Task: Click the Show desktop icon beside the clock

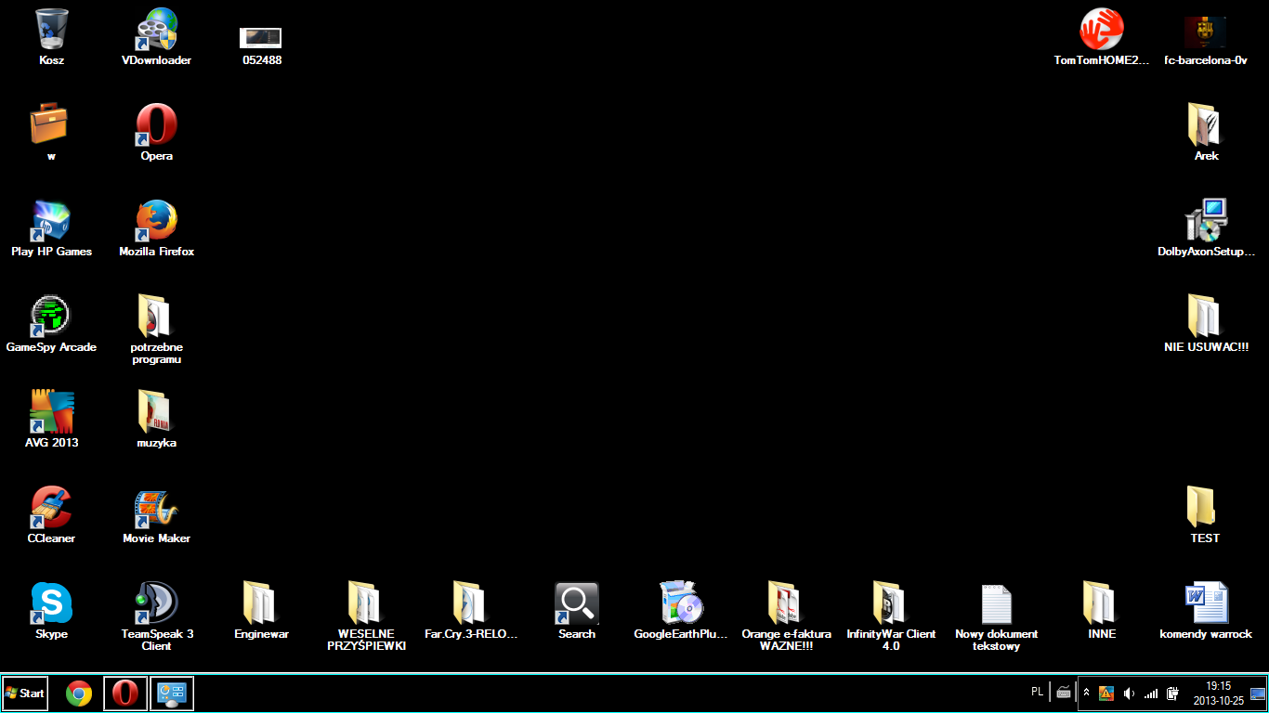Action: 1258,693
